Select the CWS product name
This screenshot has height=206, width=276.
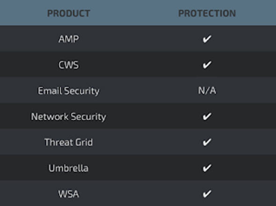68,65
